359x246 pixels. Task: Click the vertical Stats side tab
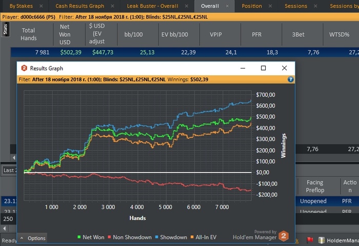pos(5,29)
